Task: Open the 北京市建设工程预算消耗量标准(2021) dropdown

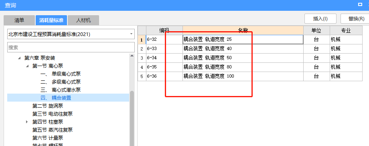Action: [71, 34]
